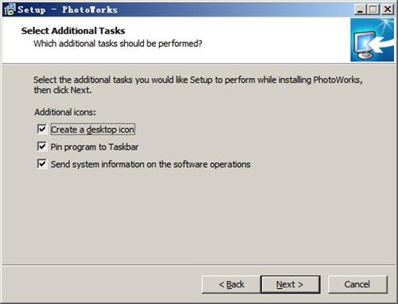398x304 pixels.
Task: Click 'Which additional tasks should be performed?' subtitle
Action: click(118, 44)
